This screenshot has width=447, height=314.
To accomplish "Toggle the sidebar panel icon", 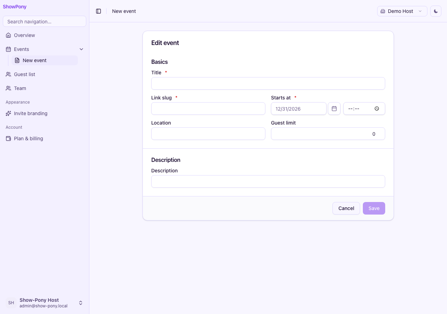I will coord(98,11).
